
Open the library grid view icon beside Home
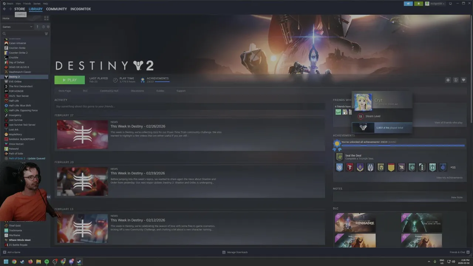pyautogui.click(x=46, y=18)
